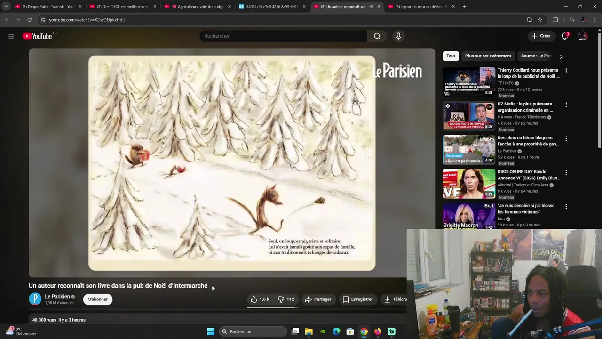Click the YouTube Rechercher search field

click(284, 36)
